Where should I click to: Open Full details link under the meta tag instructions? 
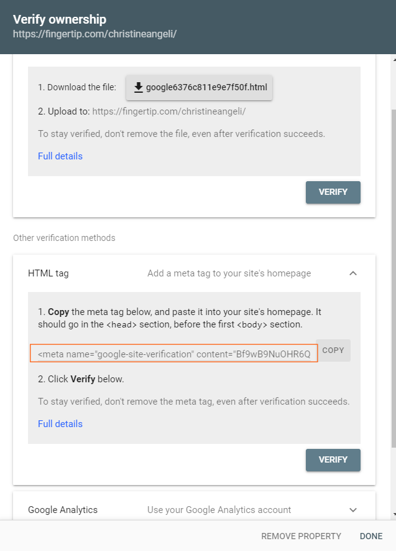pos(60,424)
